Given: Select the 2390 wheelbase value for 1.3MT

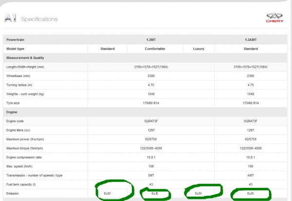Looking at the screenshot, I should click(151, 76).
